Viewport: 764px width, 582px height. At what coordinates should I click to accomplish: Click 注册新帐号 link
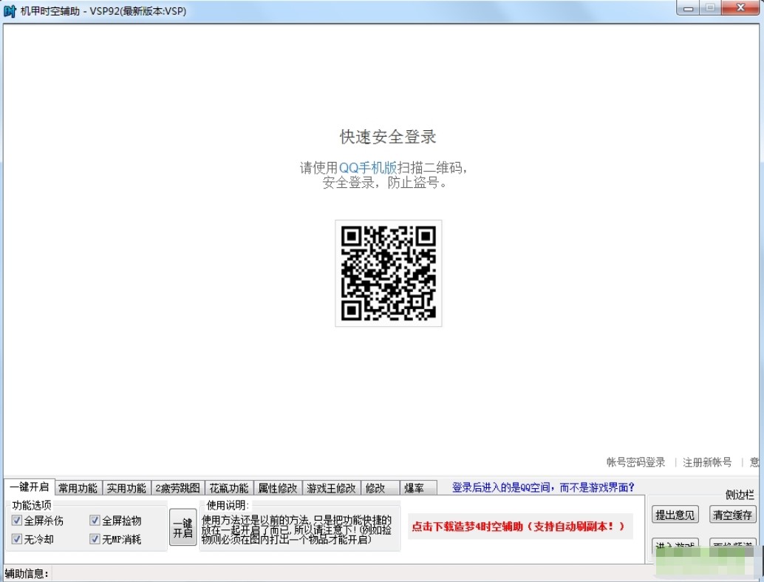pyautogui.click(x=707, y=462)
